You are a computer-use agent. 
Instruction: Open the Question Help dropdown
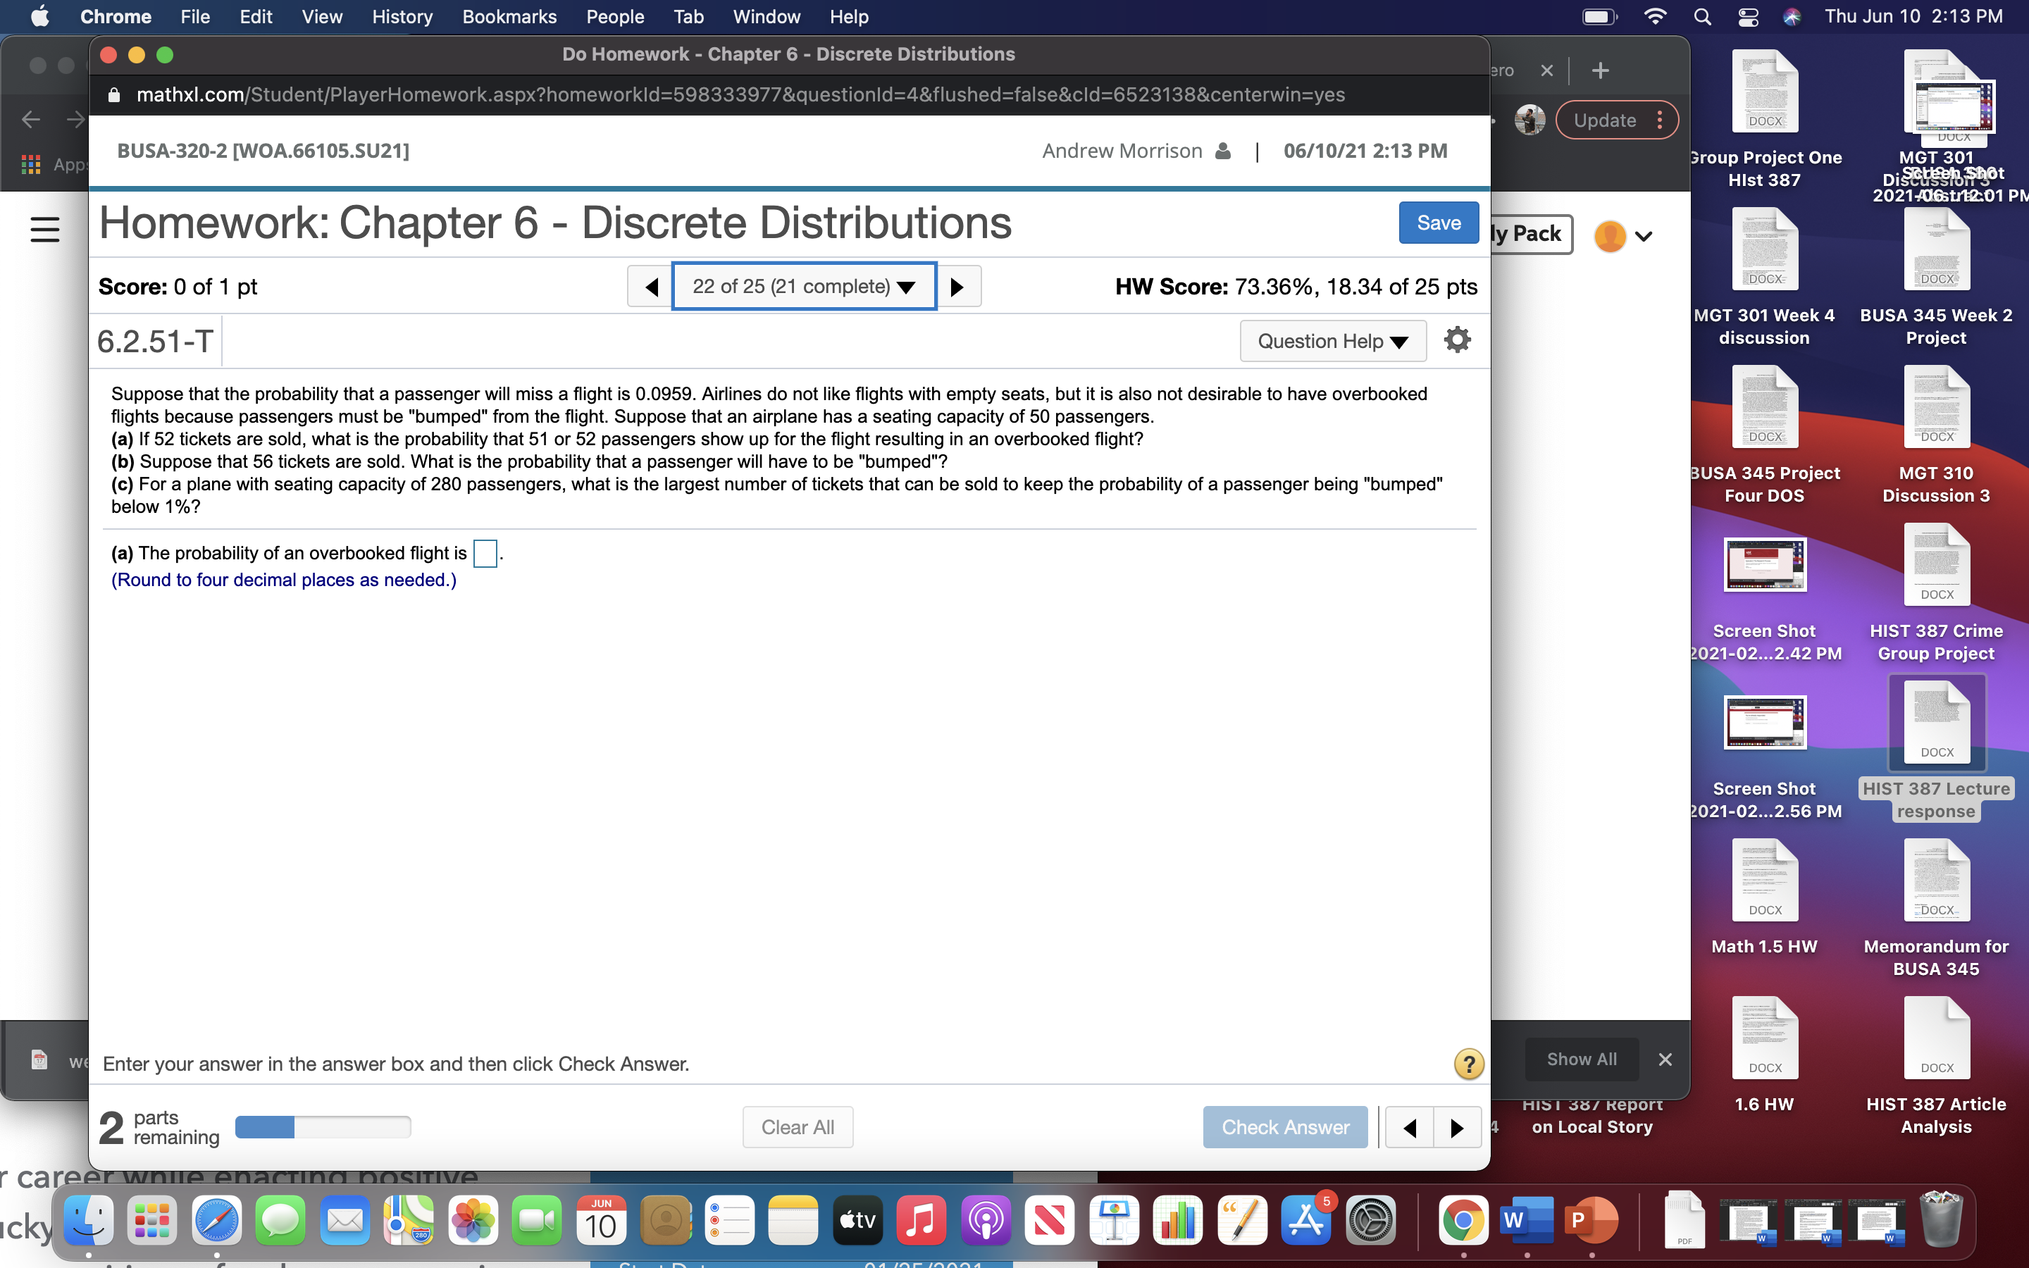[x=1332, y=340]
